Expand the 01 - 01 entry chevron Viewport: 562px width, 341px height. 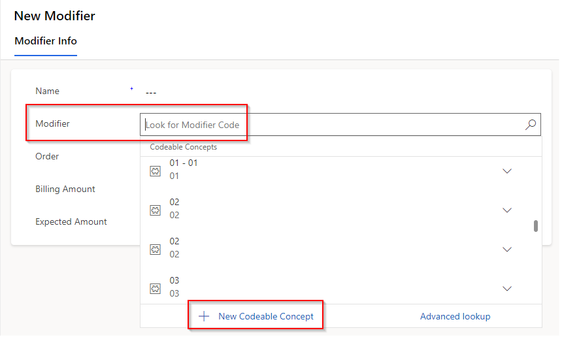[x=506, y=171]
